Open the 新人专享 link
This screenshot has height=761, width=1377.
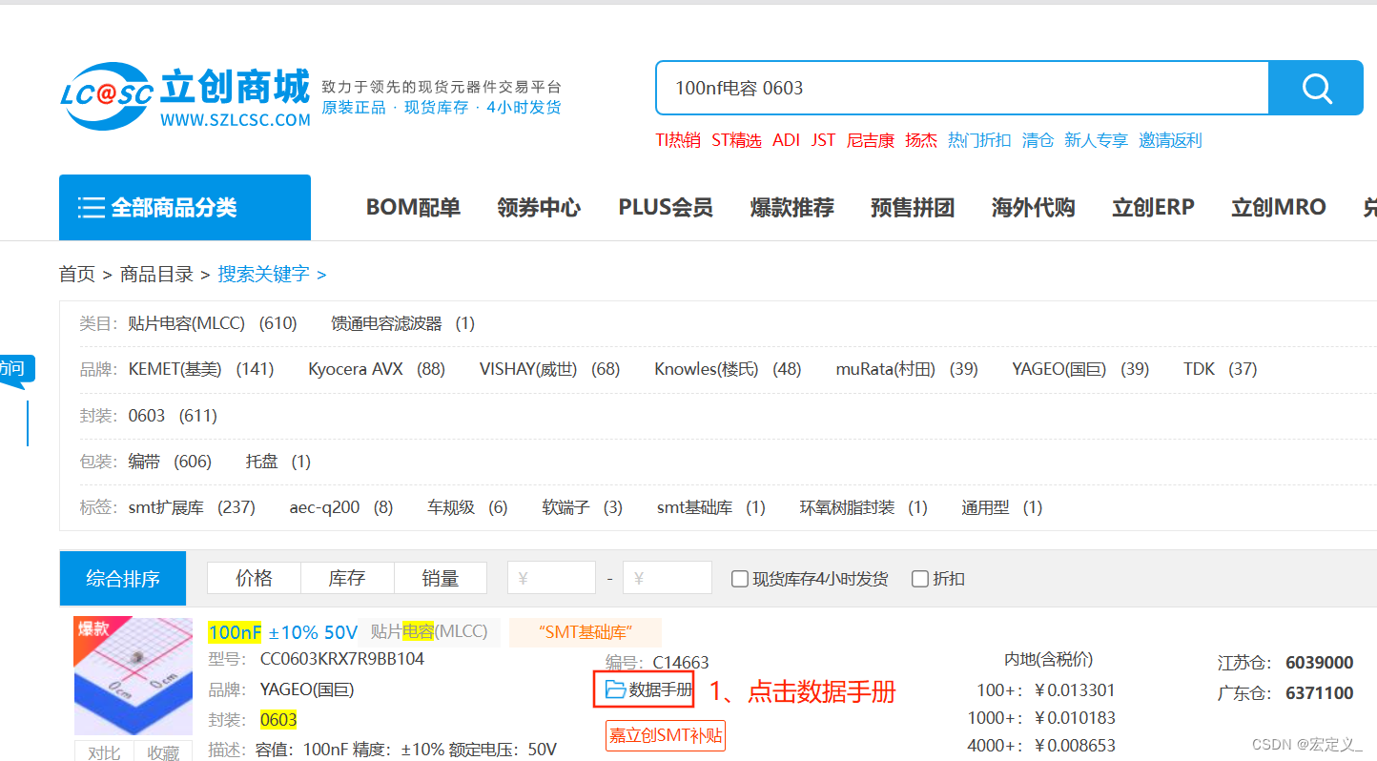tap(1096, 140)
